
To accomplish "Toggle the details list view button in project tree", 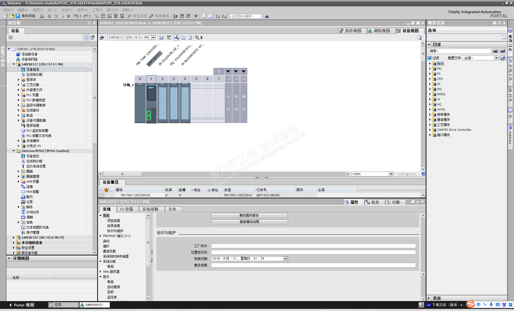I will click(86, 37).
